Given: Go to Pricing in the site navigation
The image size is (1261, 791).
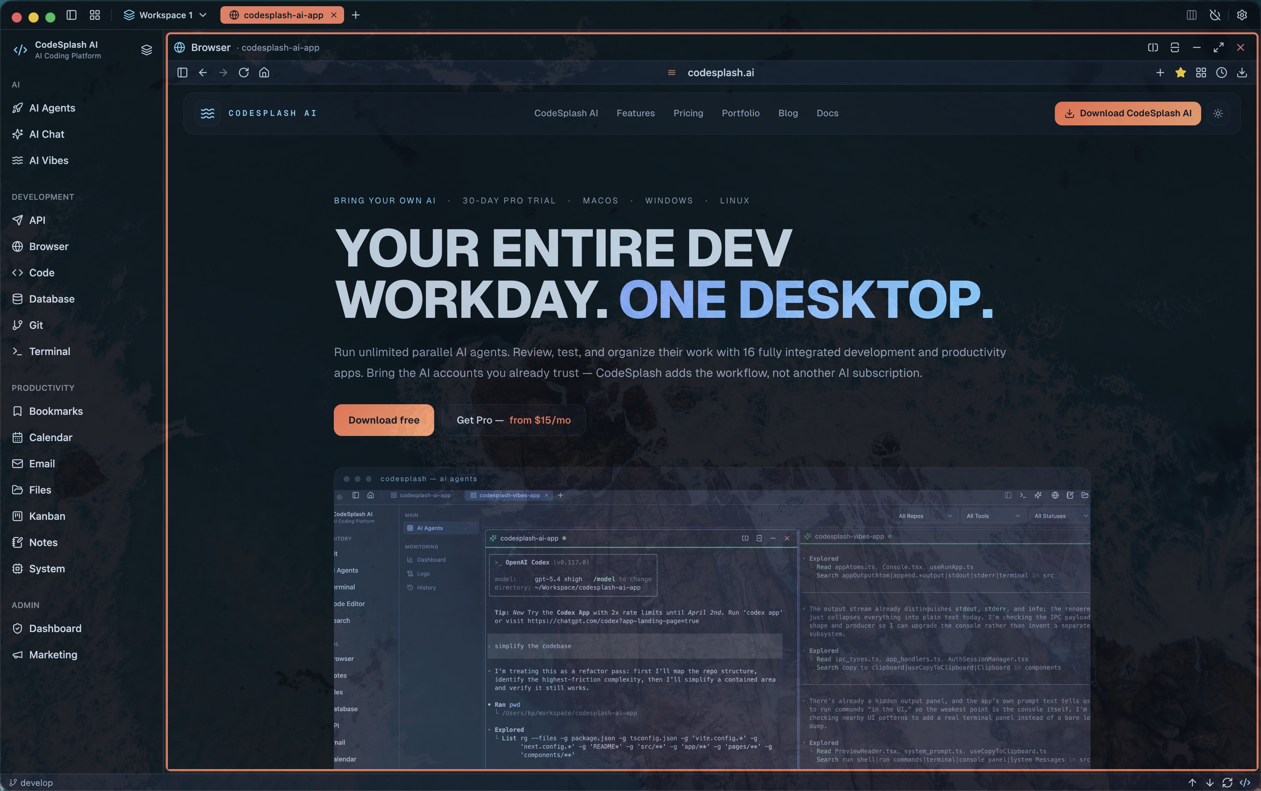Looking at the screenshot, I should coord(688,113).
